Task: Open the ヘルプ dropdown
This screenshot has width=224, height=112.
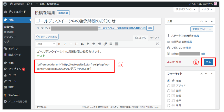Action: [207, 9]
